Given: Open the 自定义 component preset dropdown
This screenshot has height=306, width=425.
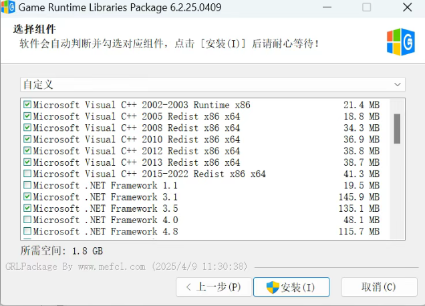Looking at the screenshot, I should (x=212, y=85).
